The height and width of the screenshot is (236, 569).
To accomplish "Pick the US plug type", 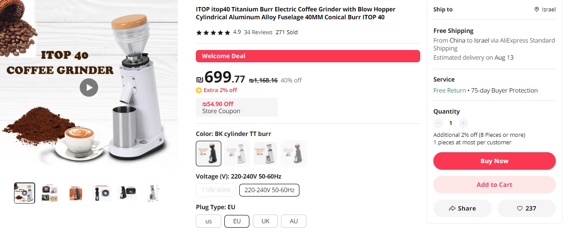I will click(x=209, y=221).
